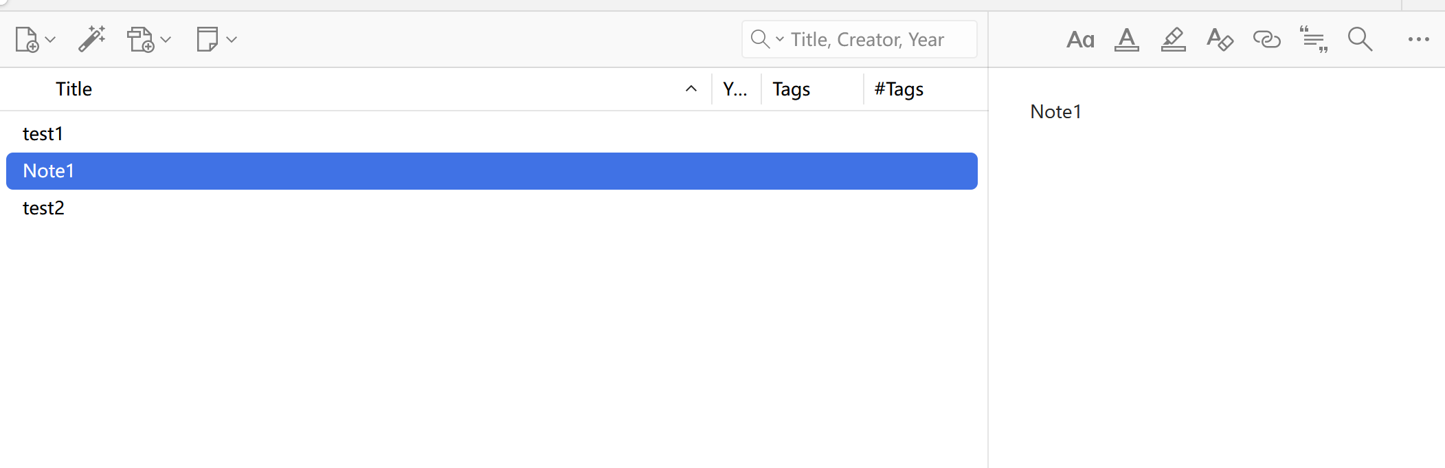The image size is (1445, 468).
Task: Expand the New Note dropdown arrow
Action: click(x=232, y=40)
